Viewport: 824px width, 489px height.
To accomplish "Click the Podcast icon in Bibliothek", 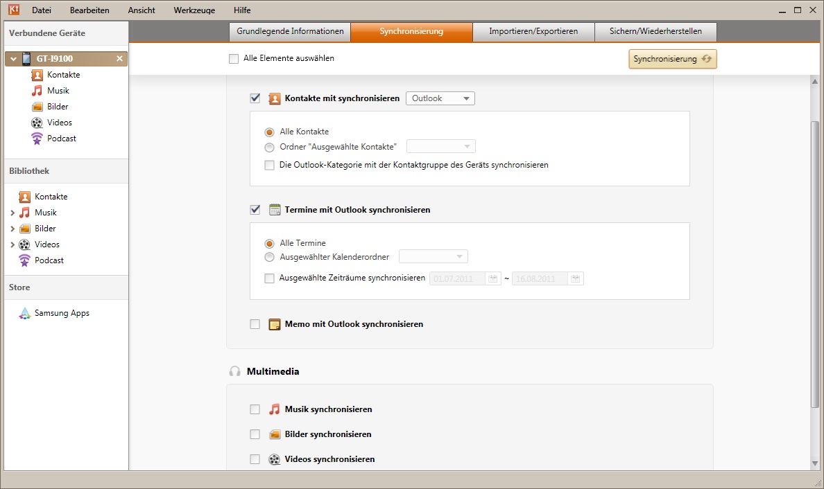I will click(25, 260).
